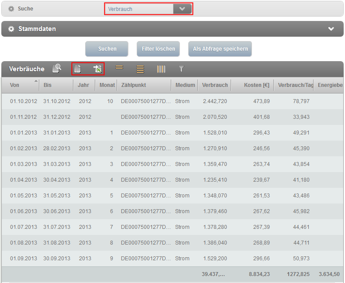Open the column selection icon
The width and height of the screenshot is (345, 283).
tap(161, 69)
